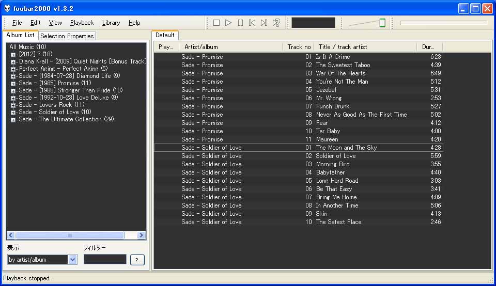The height and width of the screenshot is (286, 496).
Task: Select the Default playlist tab
Action: (165, 35)
